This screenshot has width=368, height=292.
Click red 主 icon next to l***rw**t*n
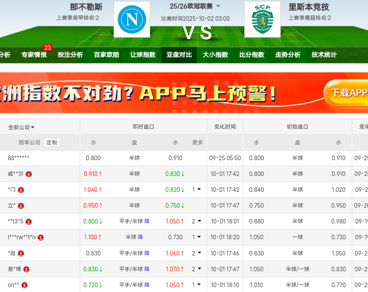click(x=41, y=237)
